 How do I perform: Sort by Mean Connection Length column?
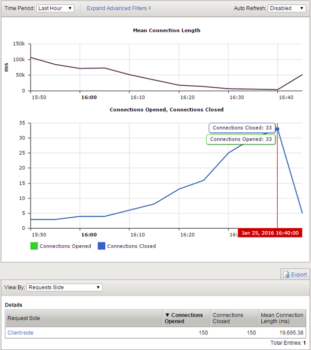tap(281, 318)
